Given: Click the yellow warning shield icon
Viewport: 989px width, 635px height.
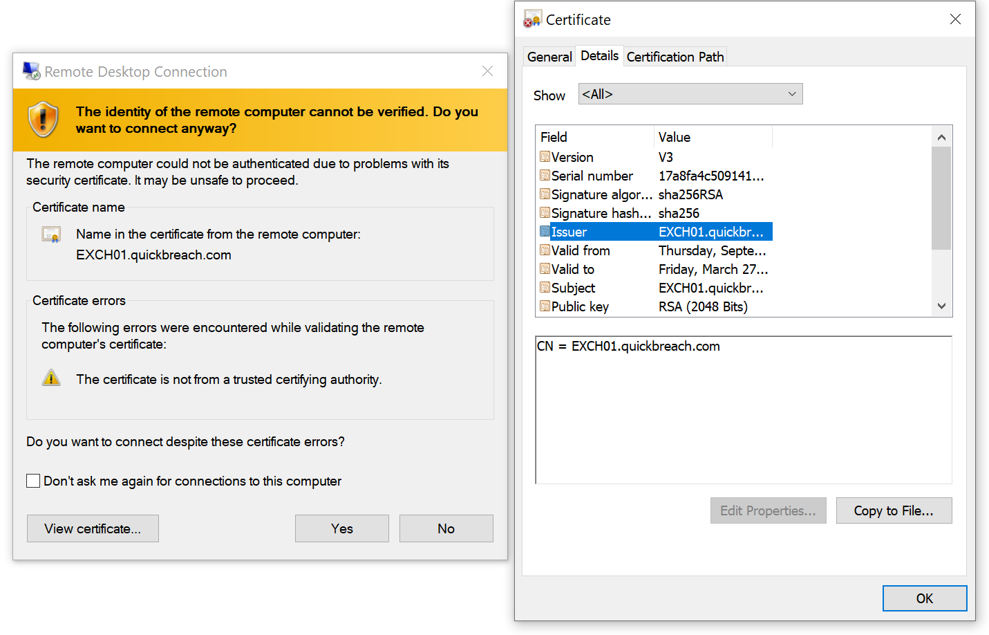Looking at the screenshot, I should pos(43,120).
